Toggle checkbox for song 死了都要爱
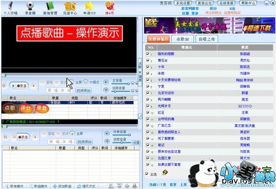This screenshot has width=276, height=189. point(148,138)
